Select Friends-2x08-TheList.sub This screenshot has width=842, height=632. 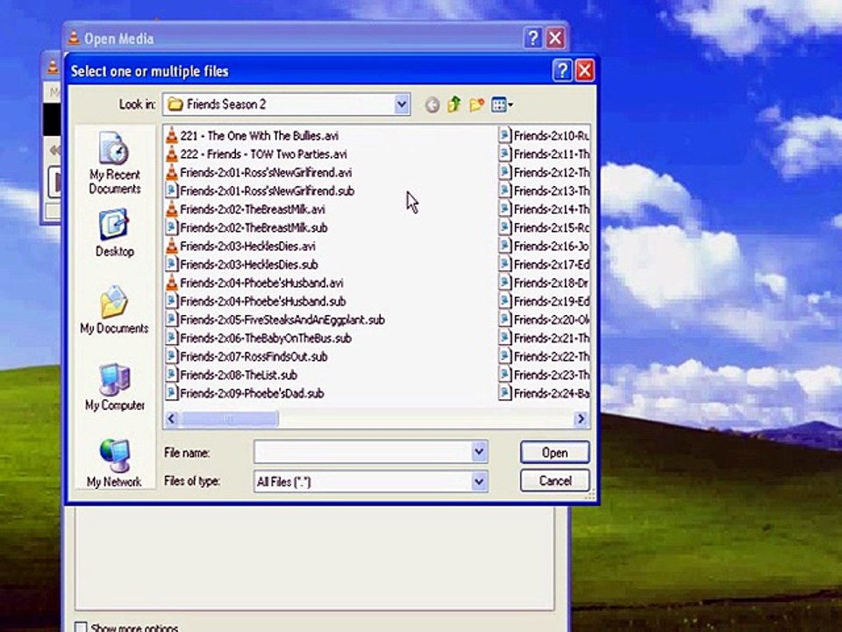[x=232, y=375]
